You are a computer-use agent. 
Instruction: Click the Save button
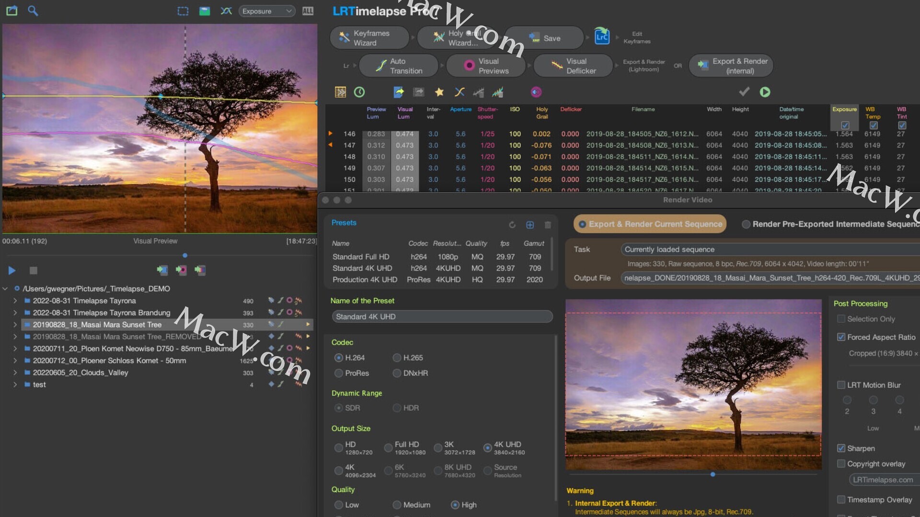pyautogui.click(x=544, y=38)
